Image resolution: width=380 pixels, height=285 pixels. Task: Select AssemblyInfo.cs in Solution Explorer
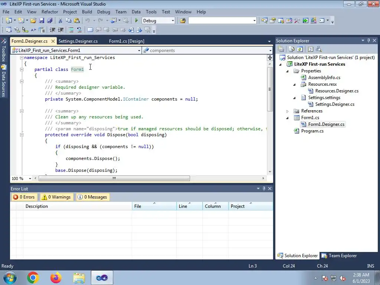324,78
